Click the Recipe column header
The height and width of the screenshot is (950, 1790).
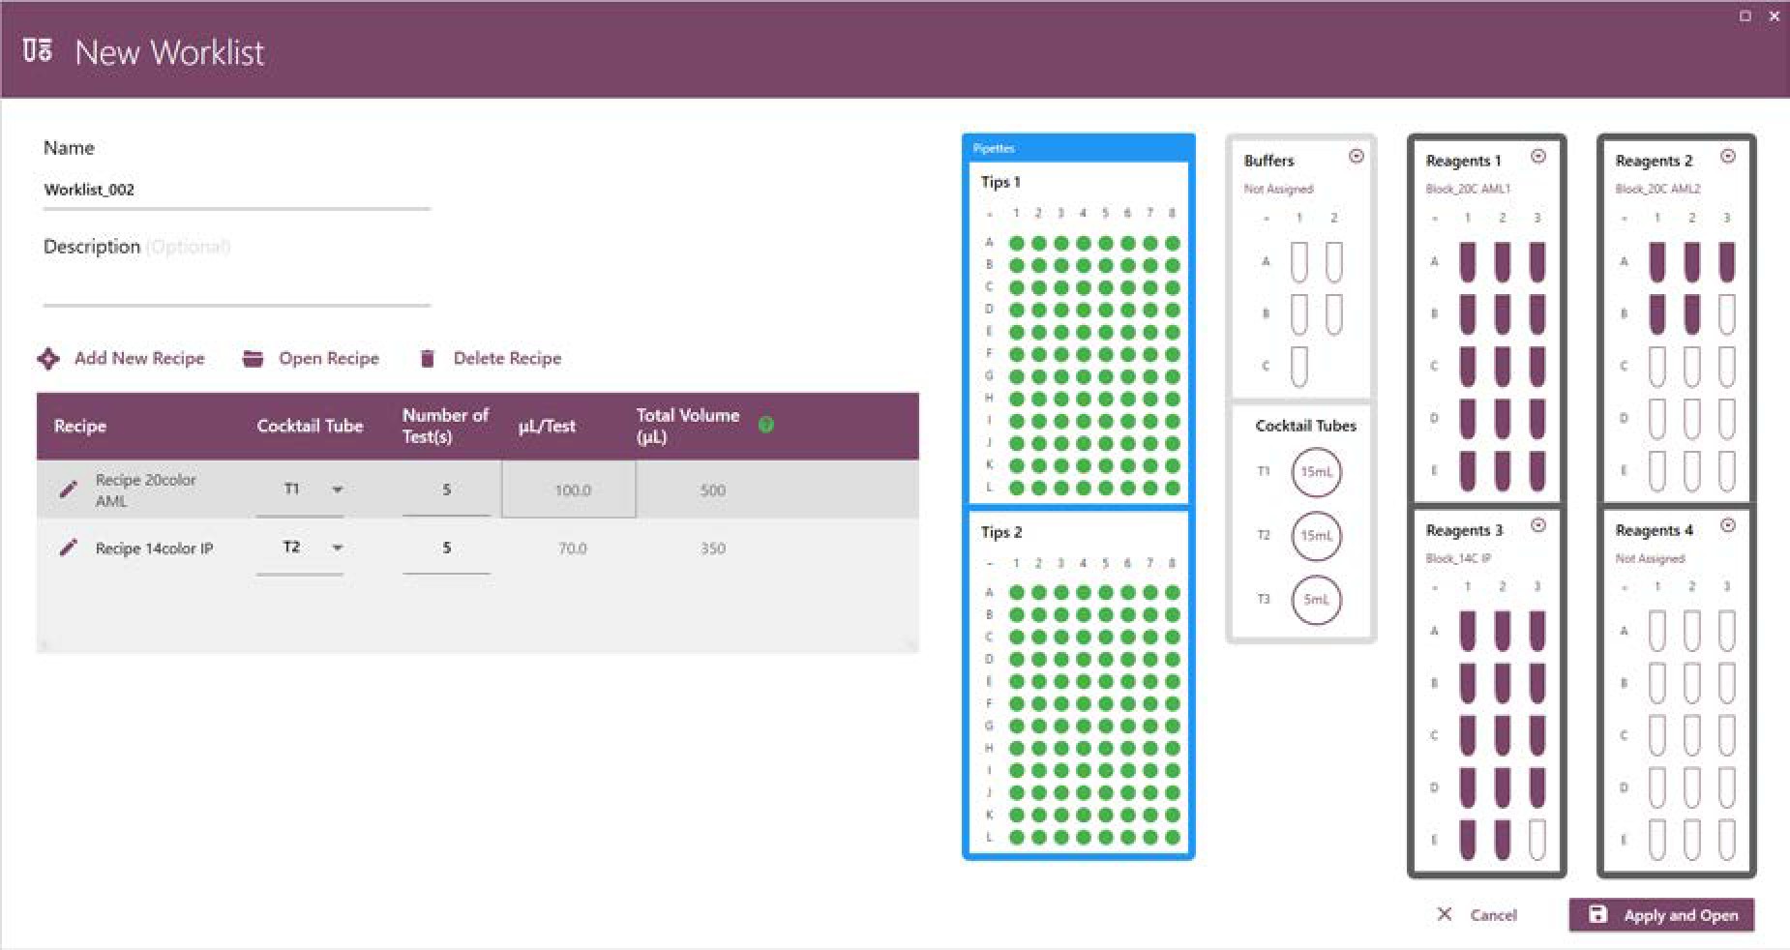[x=80, y=426]
